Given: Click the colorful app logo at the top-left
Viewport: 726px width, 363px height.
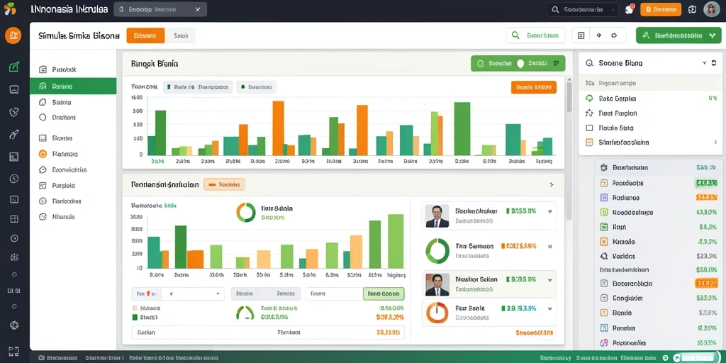Looking at the screenshot, I should click(x=9, y=9).
